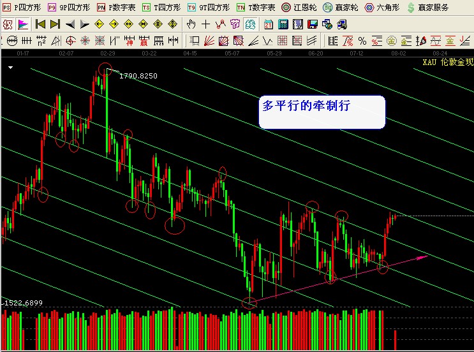
Task: Click the red 赢 drawing tool
Action: pos(144,41)
